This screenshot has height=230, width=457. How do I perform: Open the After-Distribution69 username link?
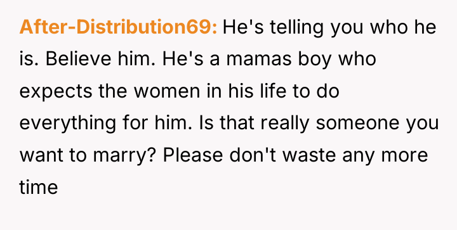tap(118, 27)
